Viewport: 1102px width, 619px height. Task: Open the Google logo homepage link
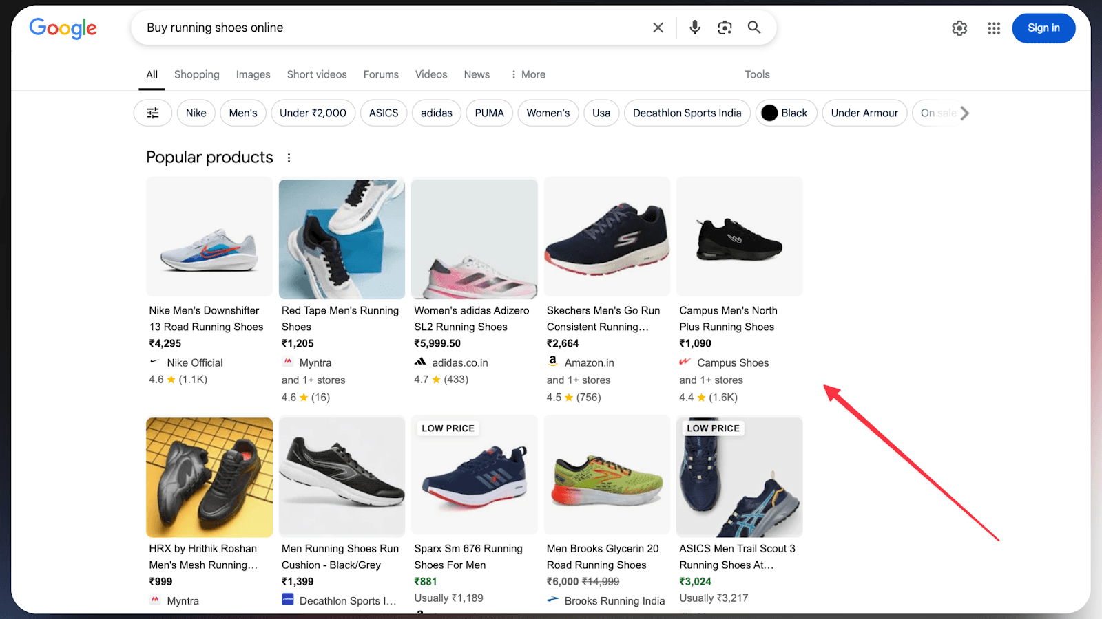pos(63,28)
